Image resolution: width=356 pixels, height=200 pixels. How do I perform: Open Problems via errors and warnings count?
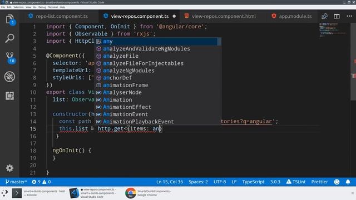pos(42,182)
